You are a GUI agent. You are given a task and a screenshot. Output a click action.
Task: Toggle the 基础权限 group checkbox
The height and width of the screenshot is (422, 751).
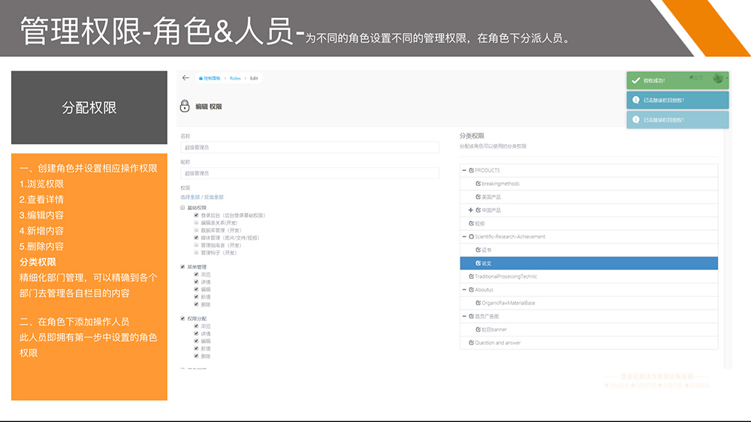pyautogui.click(x=182, y=208)
